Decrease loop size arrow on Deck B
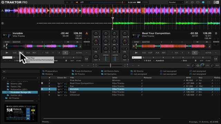The image size is (221, 124). point(172,53)
